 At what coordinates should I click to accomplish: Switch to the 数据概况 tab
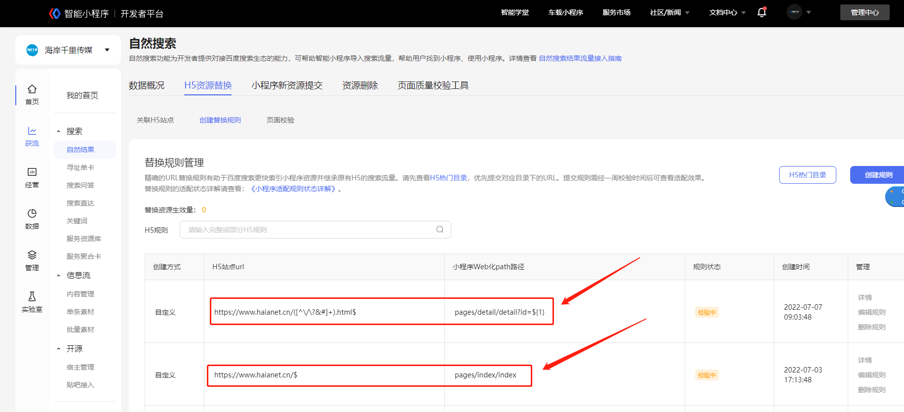pyautogui.click(x=147, y=85)
